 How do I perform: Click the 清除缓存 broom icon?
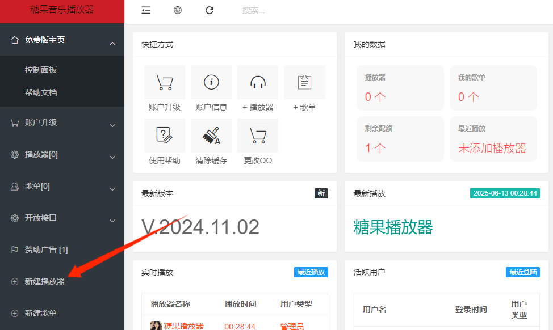[x=211, y=135]
